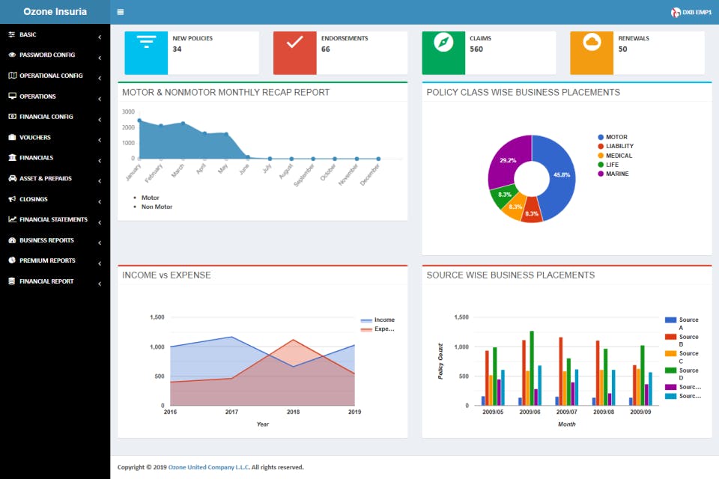The image size is (719, 479).
Task: Toggle Income series in legend
Action: point(377,320)
